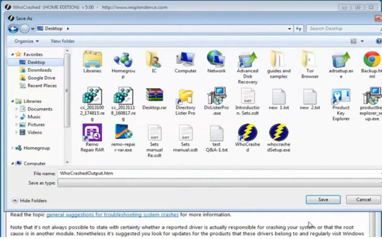The width and height of the screenshot is (382, 239).
Task: Refresh the Desktop folder view
Action: 299,29
